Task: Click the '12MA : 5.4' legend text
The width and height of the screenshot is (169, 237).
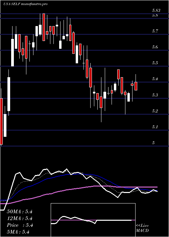Action: point(20,218)
